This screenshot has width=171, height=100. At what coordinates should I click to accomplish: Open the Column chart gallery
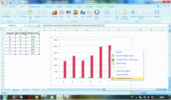(x=55, y=14)
